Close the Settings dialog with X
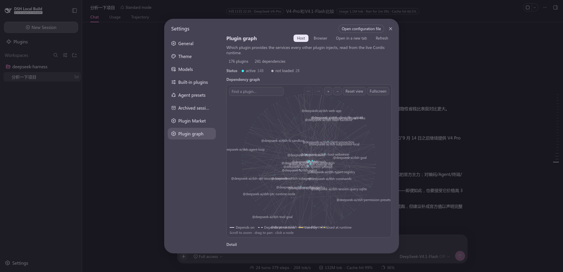Image resolution: width=563 pixels, height=272 pixels. [x=390, y=29]
